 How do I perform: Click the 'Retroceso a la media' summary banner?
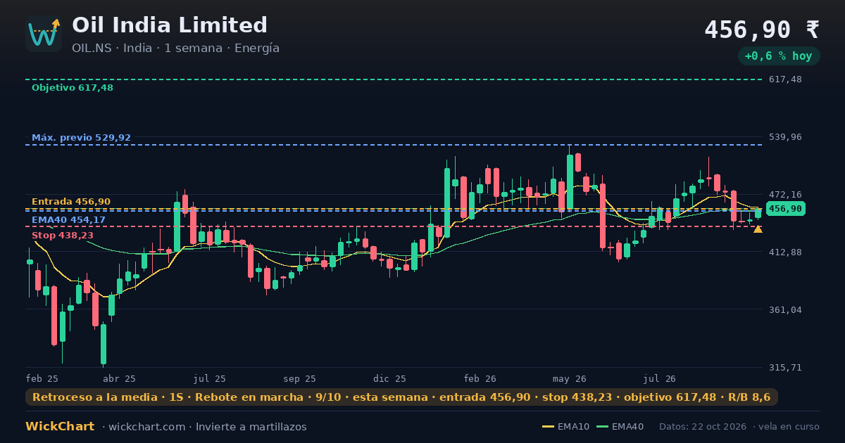401,397
